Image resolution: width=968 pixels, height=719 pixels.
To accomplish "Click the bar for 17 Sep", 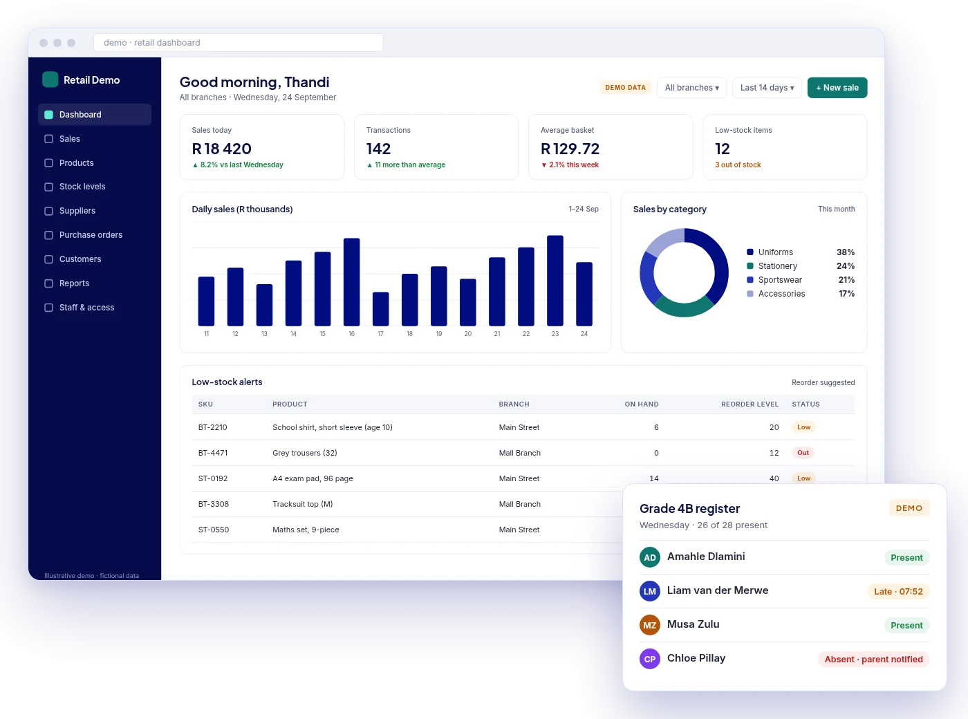I will (x=381, y=309).
